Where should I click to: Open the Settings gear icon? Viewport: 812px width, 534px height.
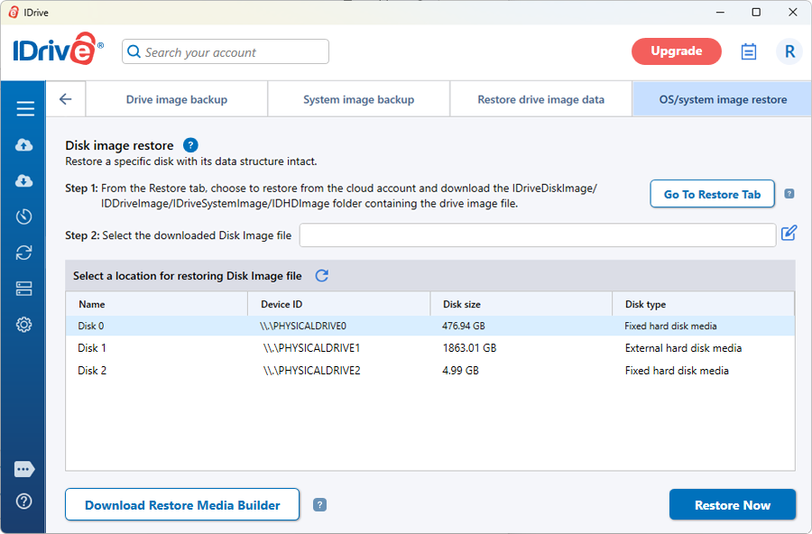23,325
